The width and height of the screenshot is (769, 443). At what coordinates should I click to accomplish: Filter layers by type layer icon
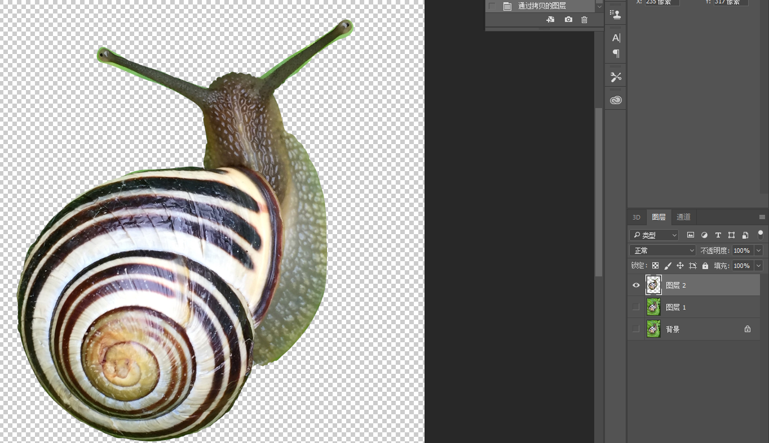coord(718,235)
